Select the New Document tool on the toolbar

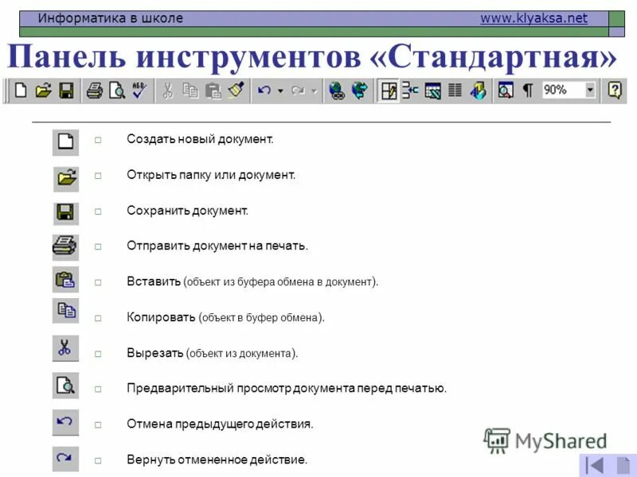click(x=21, y=90)
